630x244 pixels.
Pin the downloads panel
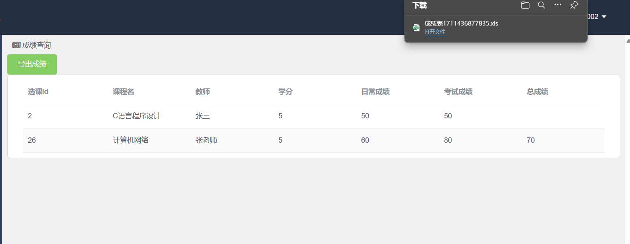574,5
